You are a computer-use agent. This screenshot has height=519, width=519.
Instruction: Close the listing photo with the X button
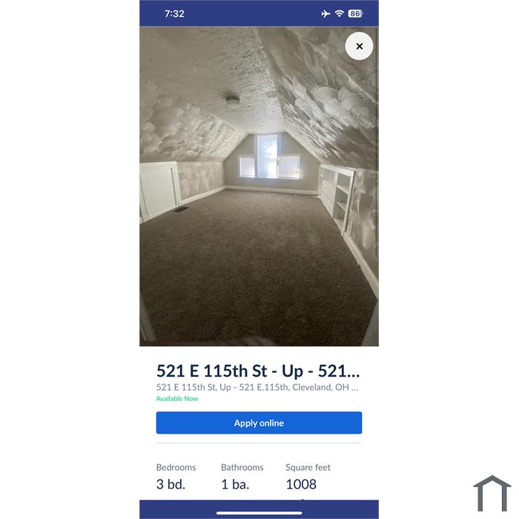359,46
